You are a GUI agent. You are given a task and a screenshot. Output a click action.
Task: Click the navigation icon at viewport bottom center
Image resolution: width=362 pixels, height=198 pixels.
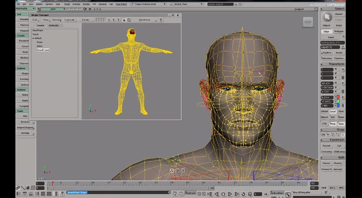coord(172,171)
